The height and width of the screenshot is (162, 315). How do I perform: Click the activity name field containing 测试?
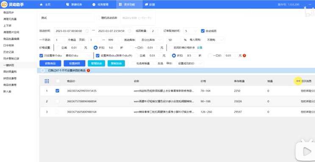(67, 18)
